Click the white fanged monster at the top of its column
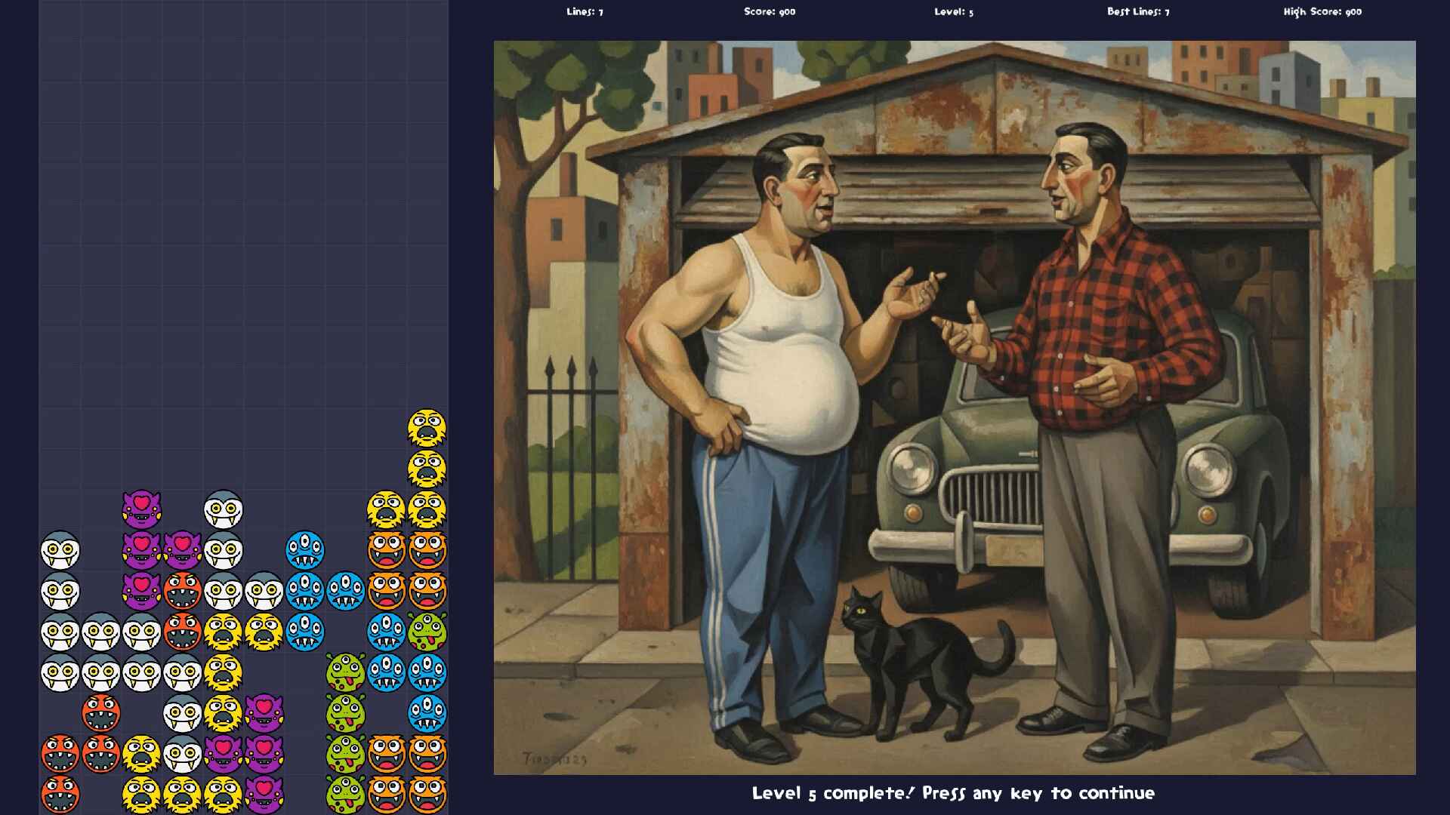 (x=223, y=509)
